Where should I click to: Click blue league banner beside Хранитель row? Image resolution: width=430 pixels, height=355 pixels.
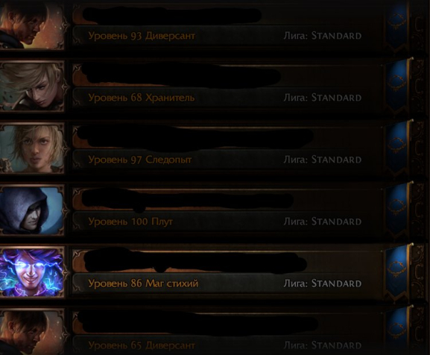point(396,86)
